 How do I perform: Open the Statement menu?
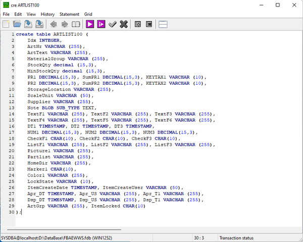pyautogui.click(x=69, y=14)
